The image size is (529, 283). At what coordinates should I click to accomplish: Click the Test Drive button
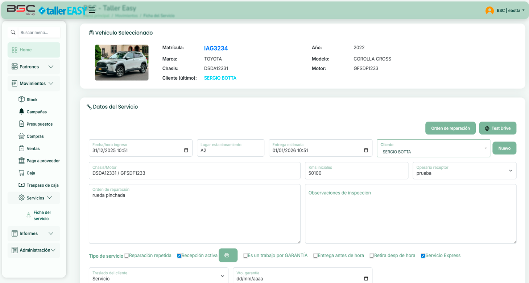497,128
